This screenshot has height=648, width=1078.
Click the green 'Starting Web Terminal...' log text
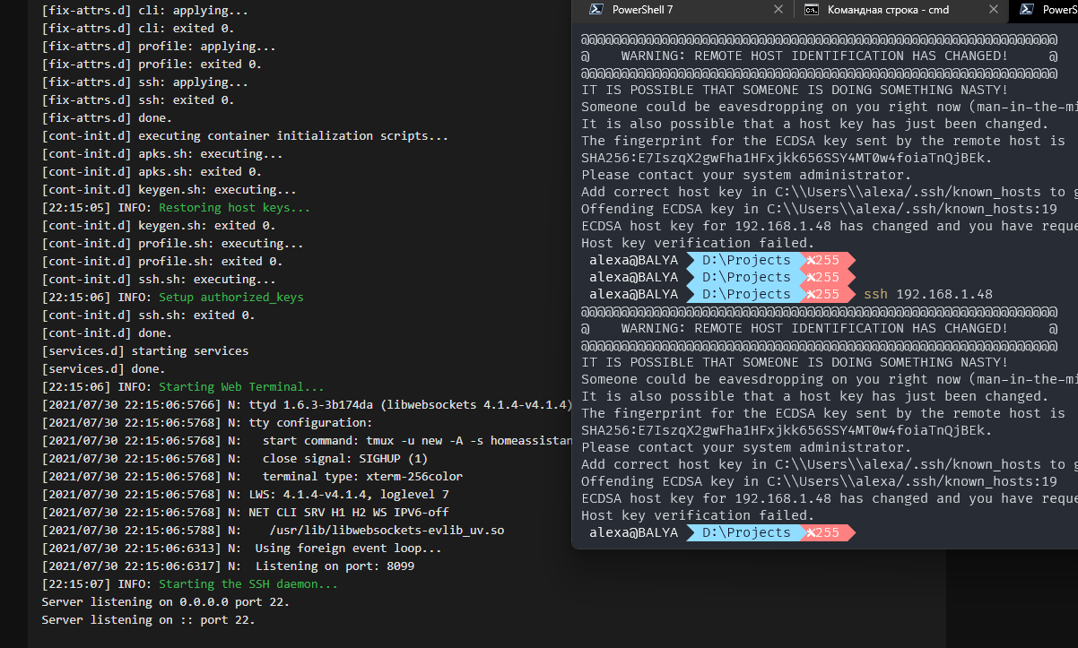click(x=241, y=387)
